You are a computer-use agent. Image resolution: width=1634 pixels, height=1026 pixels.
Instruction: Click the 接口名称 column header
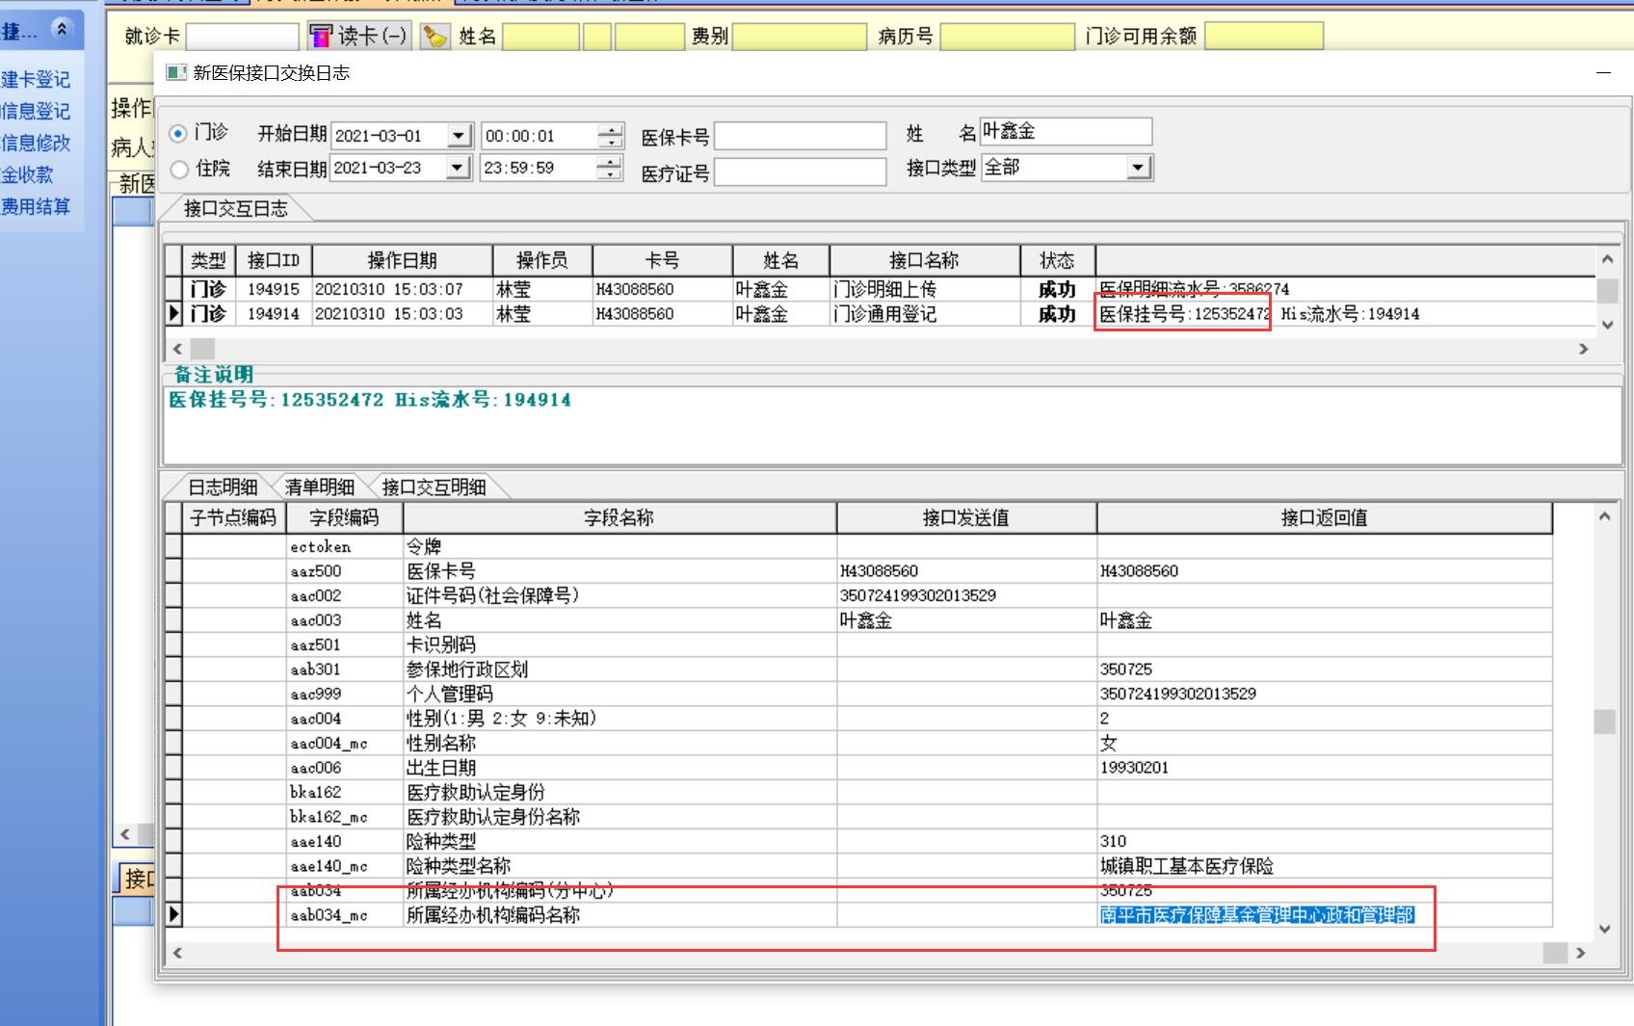point(924,261)
